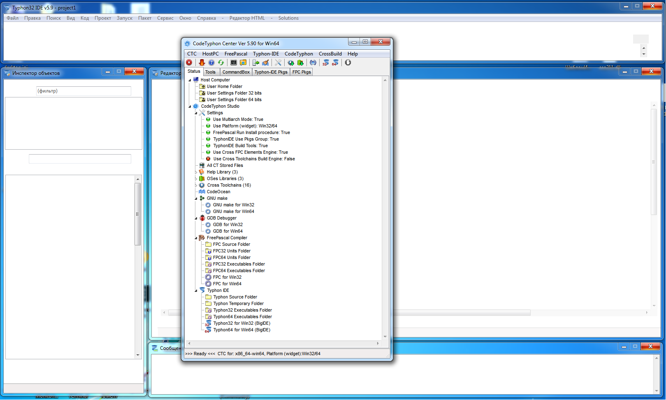The image size is (666, 400).
Task: Open the CTC menu
Action: pyautogui.click(x=192, y=54)
